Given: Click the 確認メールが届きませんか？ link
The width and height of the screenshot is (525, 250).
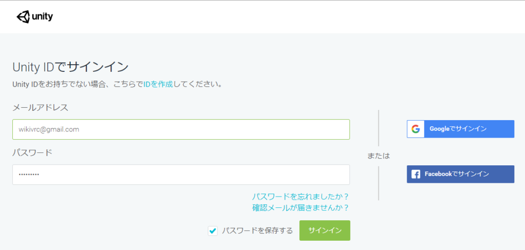Looking at the screenshot, I should click(300, 208).
